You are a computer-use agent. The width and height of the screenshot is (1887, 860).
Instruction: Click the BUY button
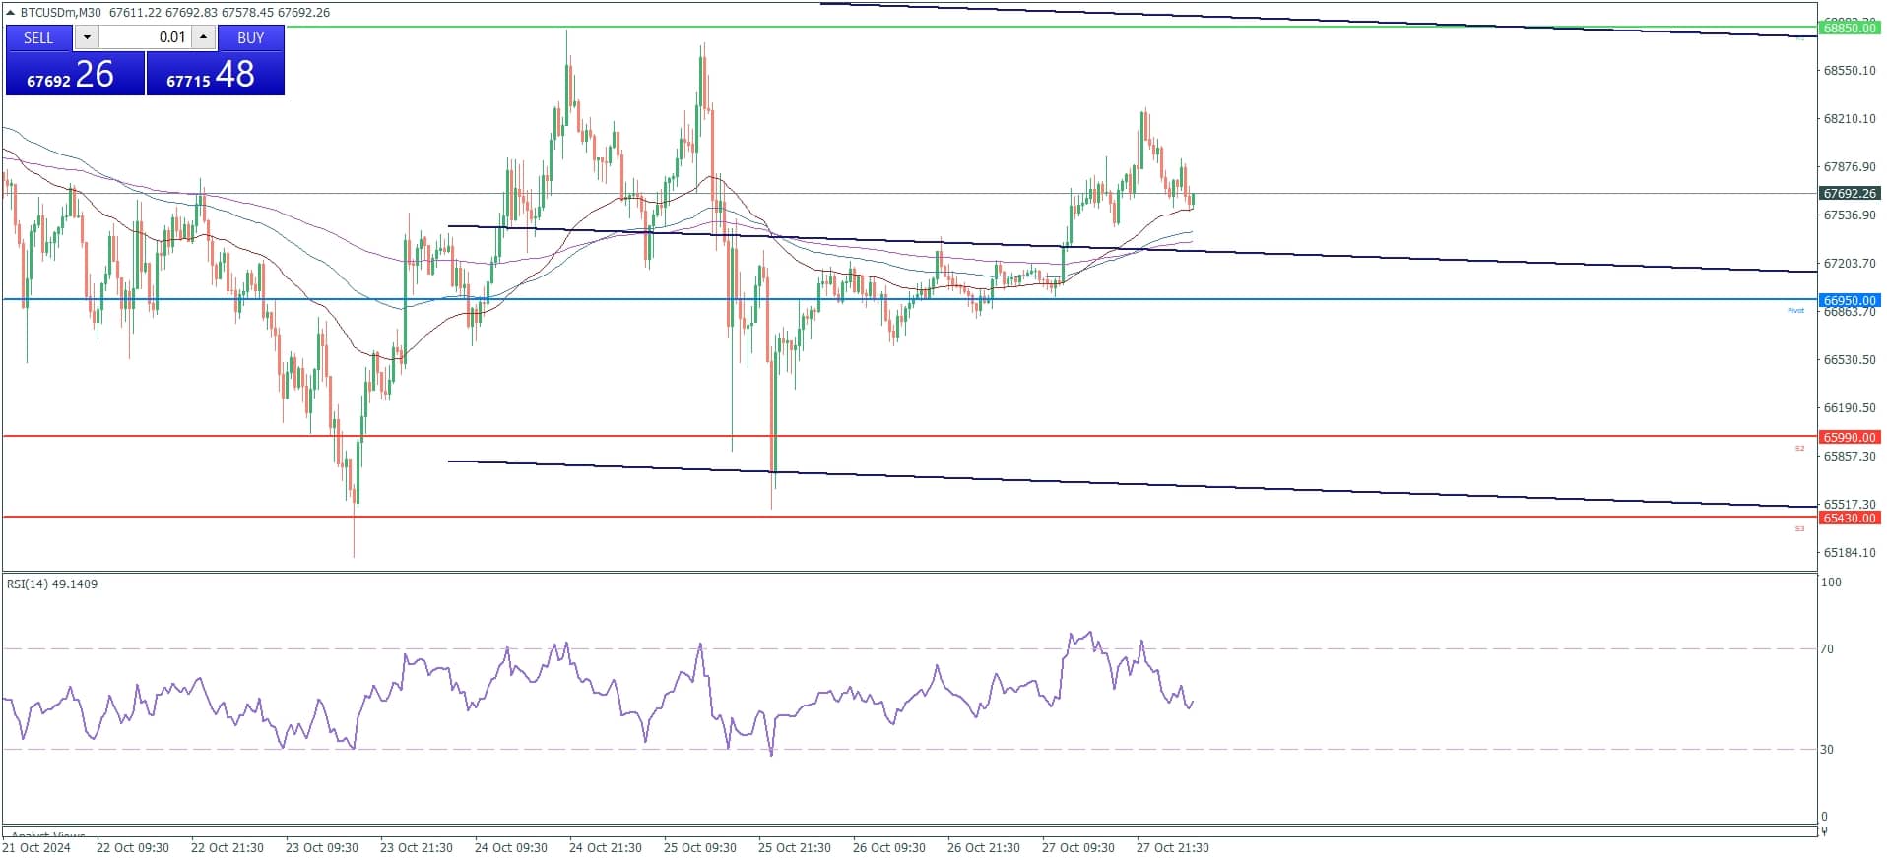(250, 37)
